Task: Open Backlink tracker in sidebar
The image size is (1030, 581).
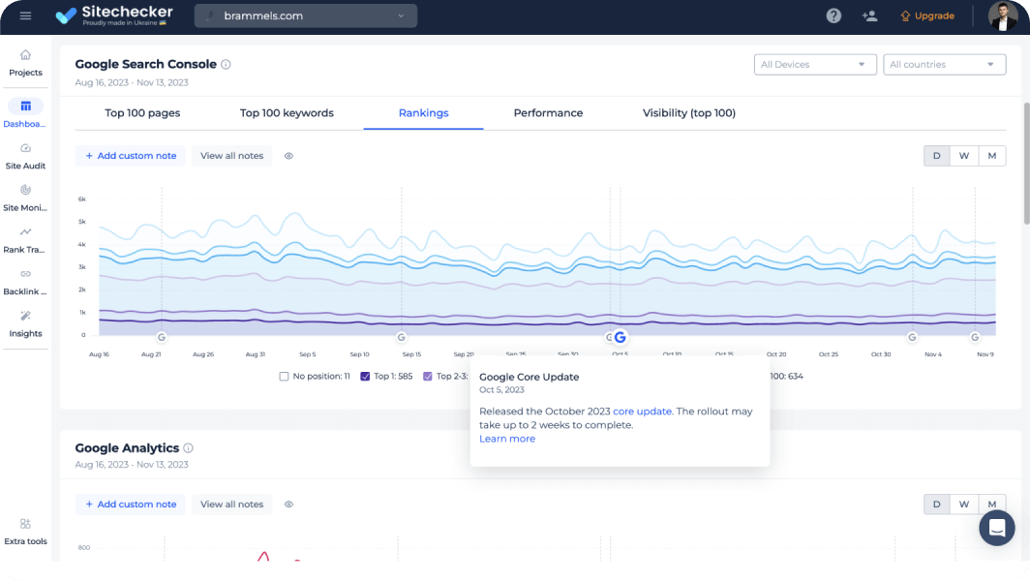Action: click(25, 283)
